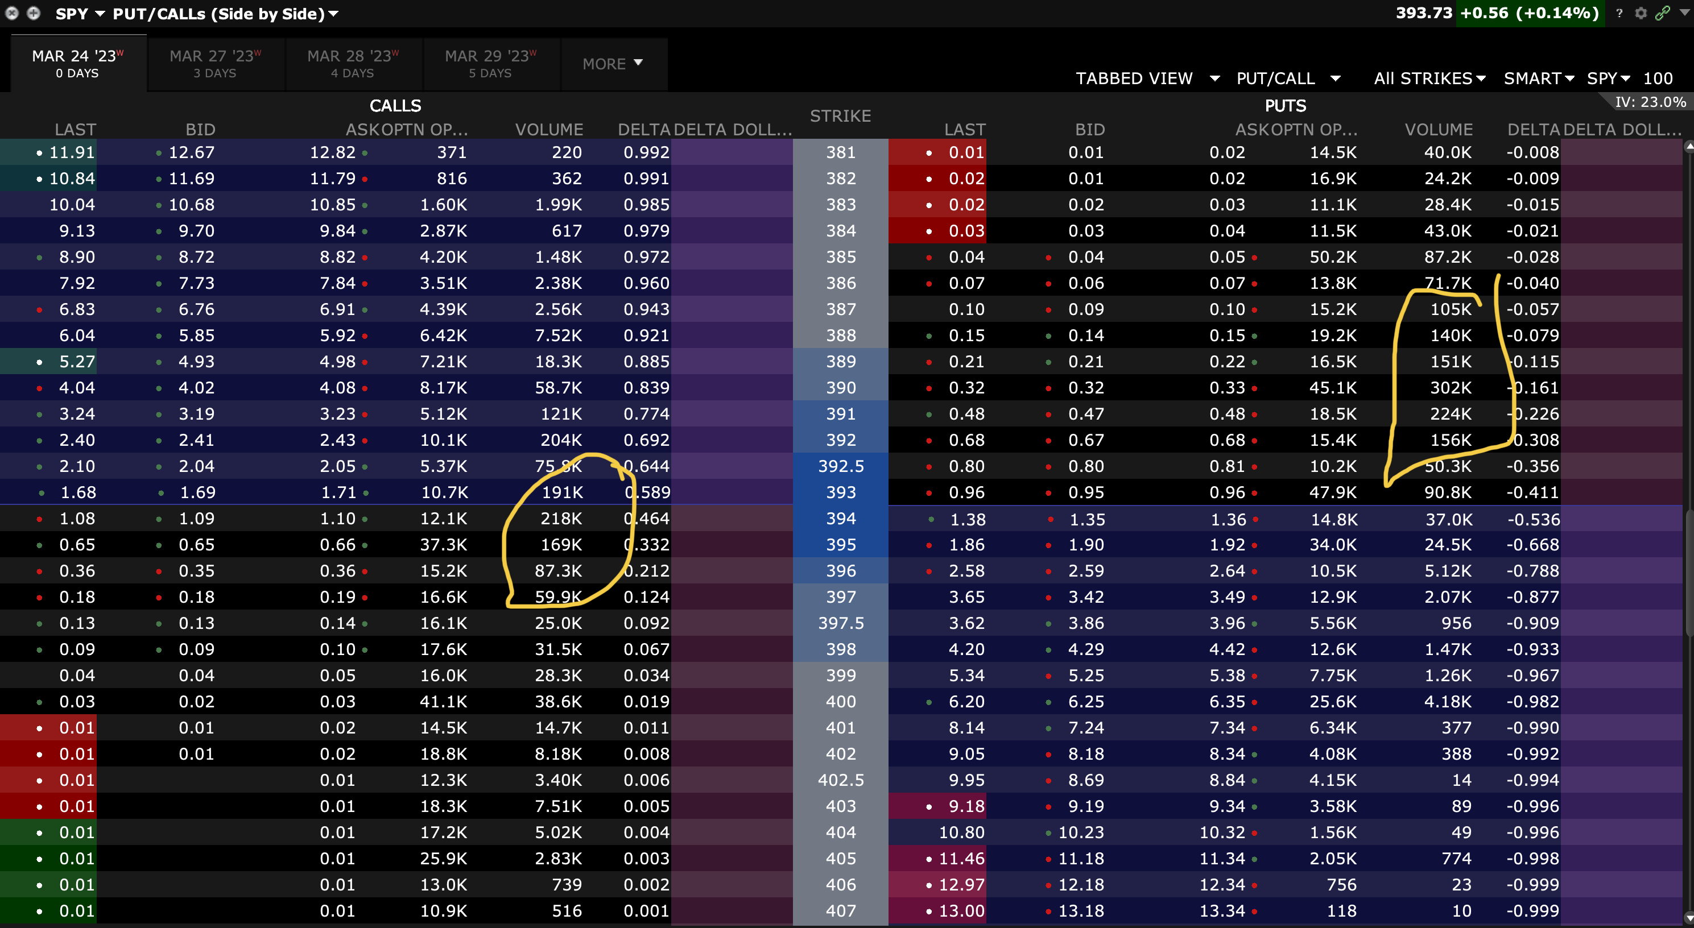Click the green chain link icon
Screen dimensions: 1694x928
pos(1663,13)
